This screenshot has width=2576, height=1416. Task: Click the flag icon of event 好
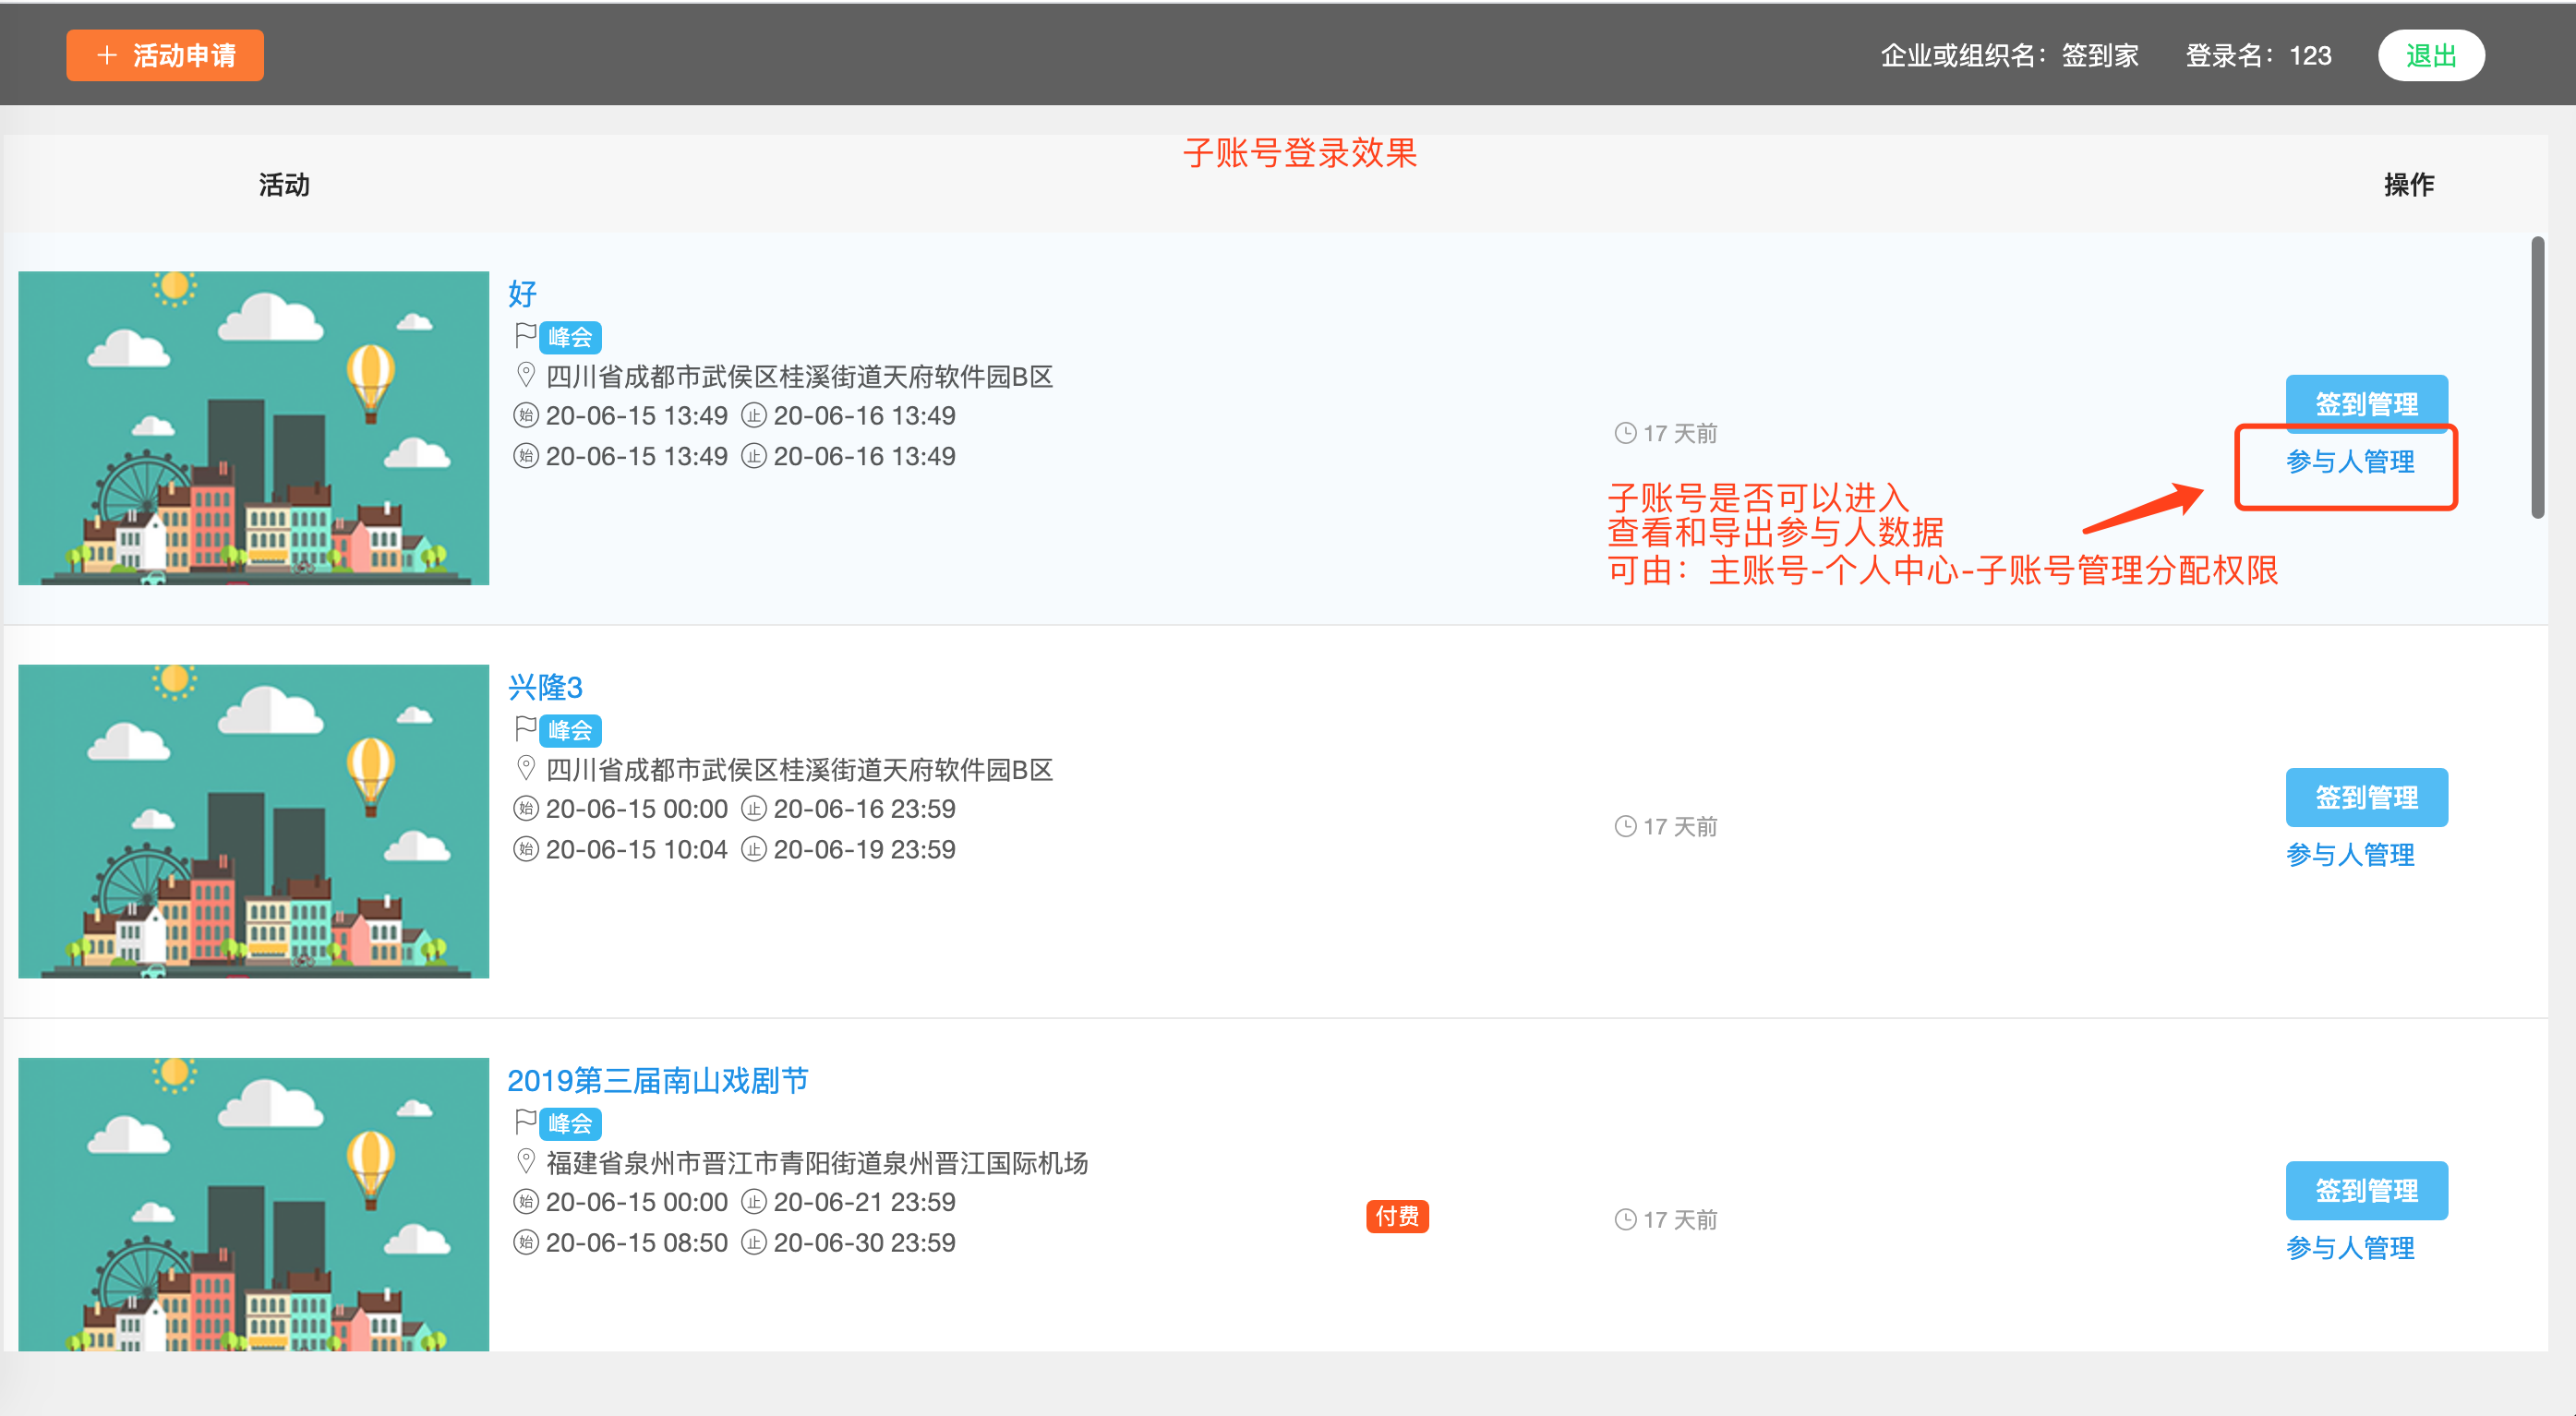(525, 335)
